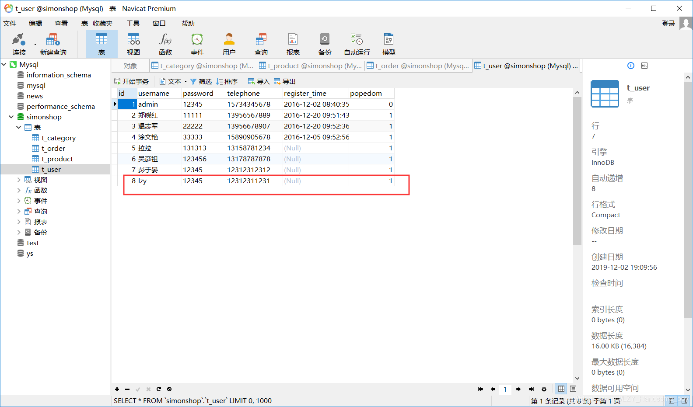
Task: Expand the 报表 node in tree
Action: coord(19,222)
